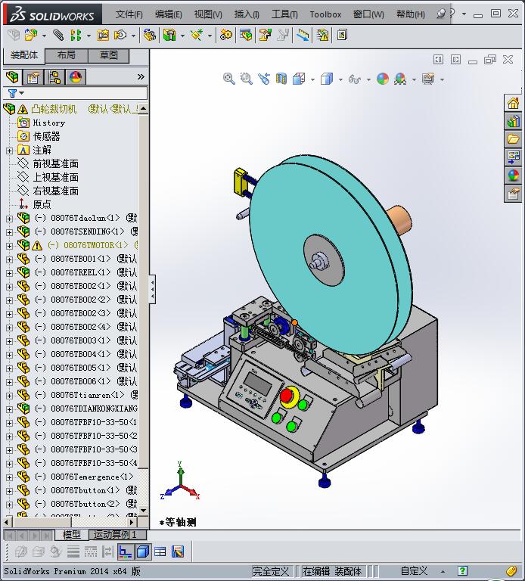Click the feature tree horizontal scrollbar right arrow

[132, 522]
